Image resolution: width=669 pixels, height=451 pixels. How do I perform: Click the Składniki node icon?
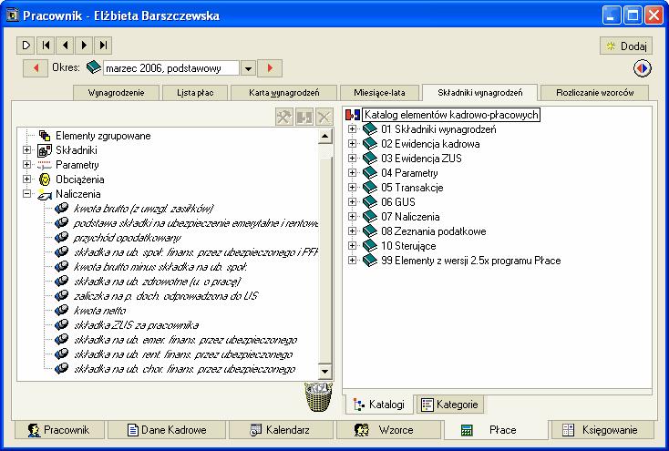coord(45,150)
